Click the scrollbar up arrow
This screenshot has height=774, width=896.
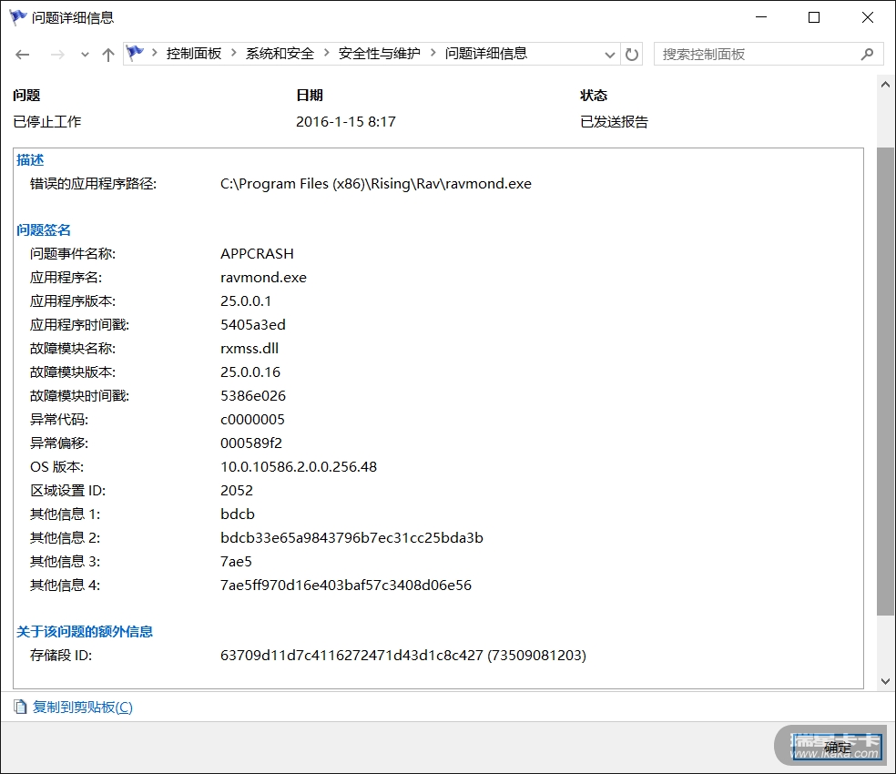tap(885, 84)
